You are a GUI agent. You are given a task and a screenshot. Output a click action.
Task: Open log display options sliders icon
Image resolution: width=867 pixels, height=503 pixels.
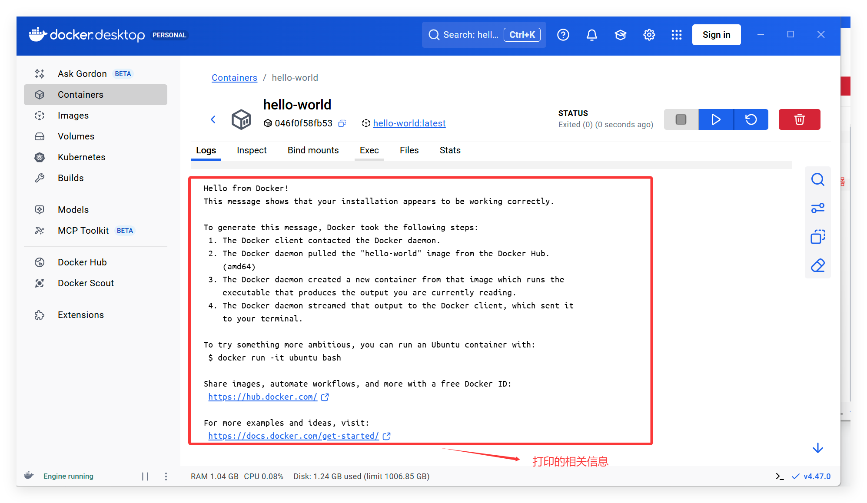(817, 208)
